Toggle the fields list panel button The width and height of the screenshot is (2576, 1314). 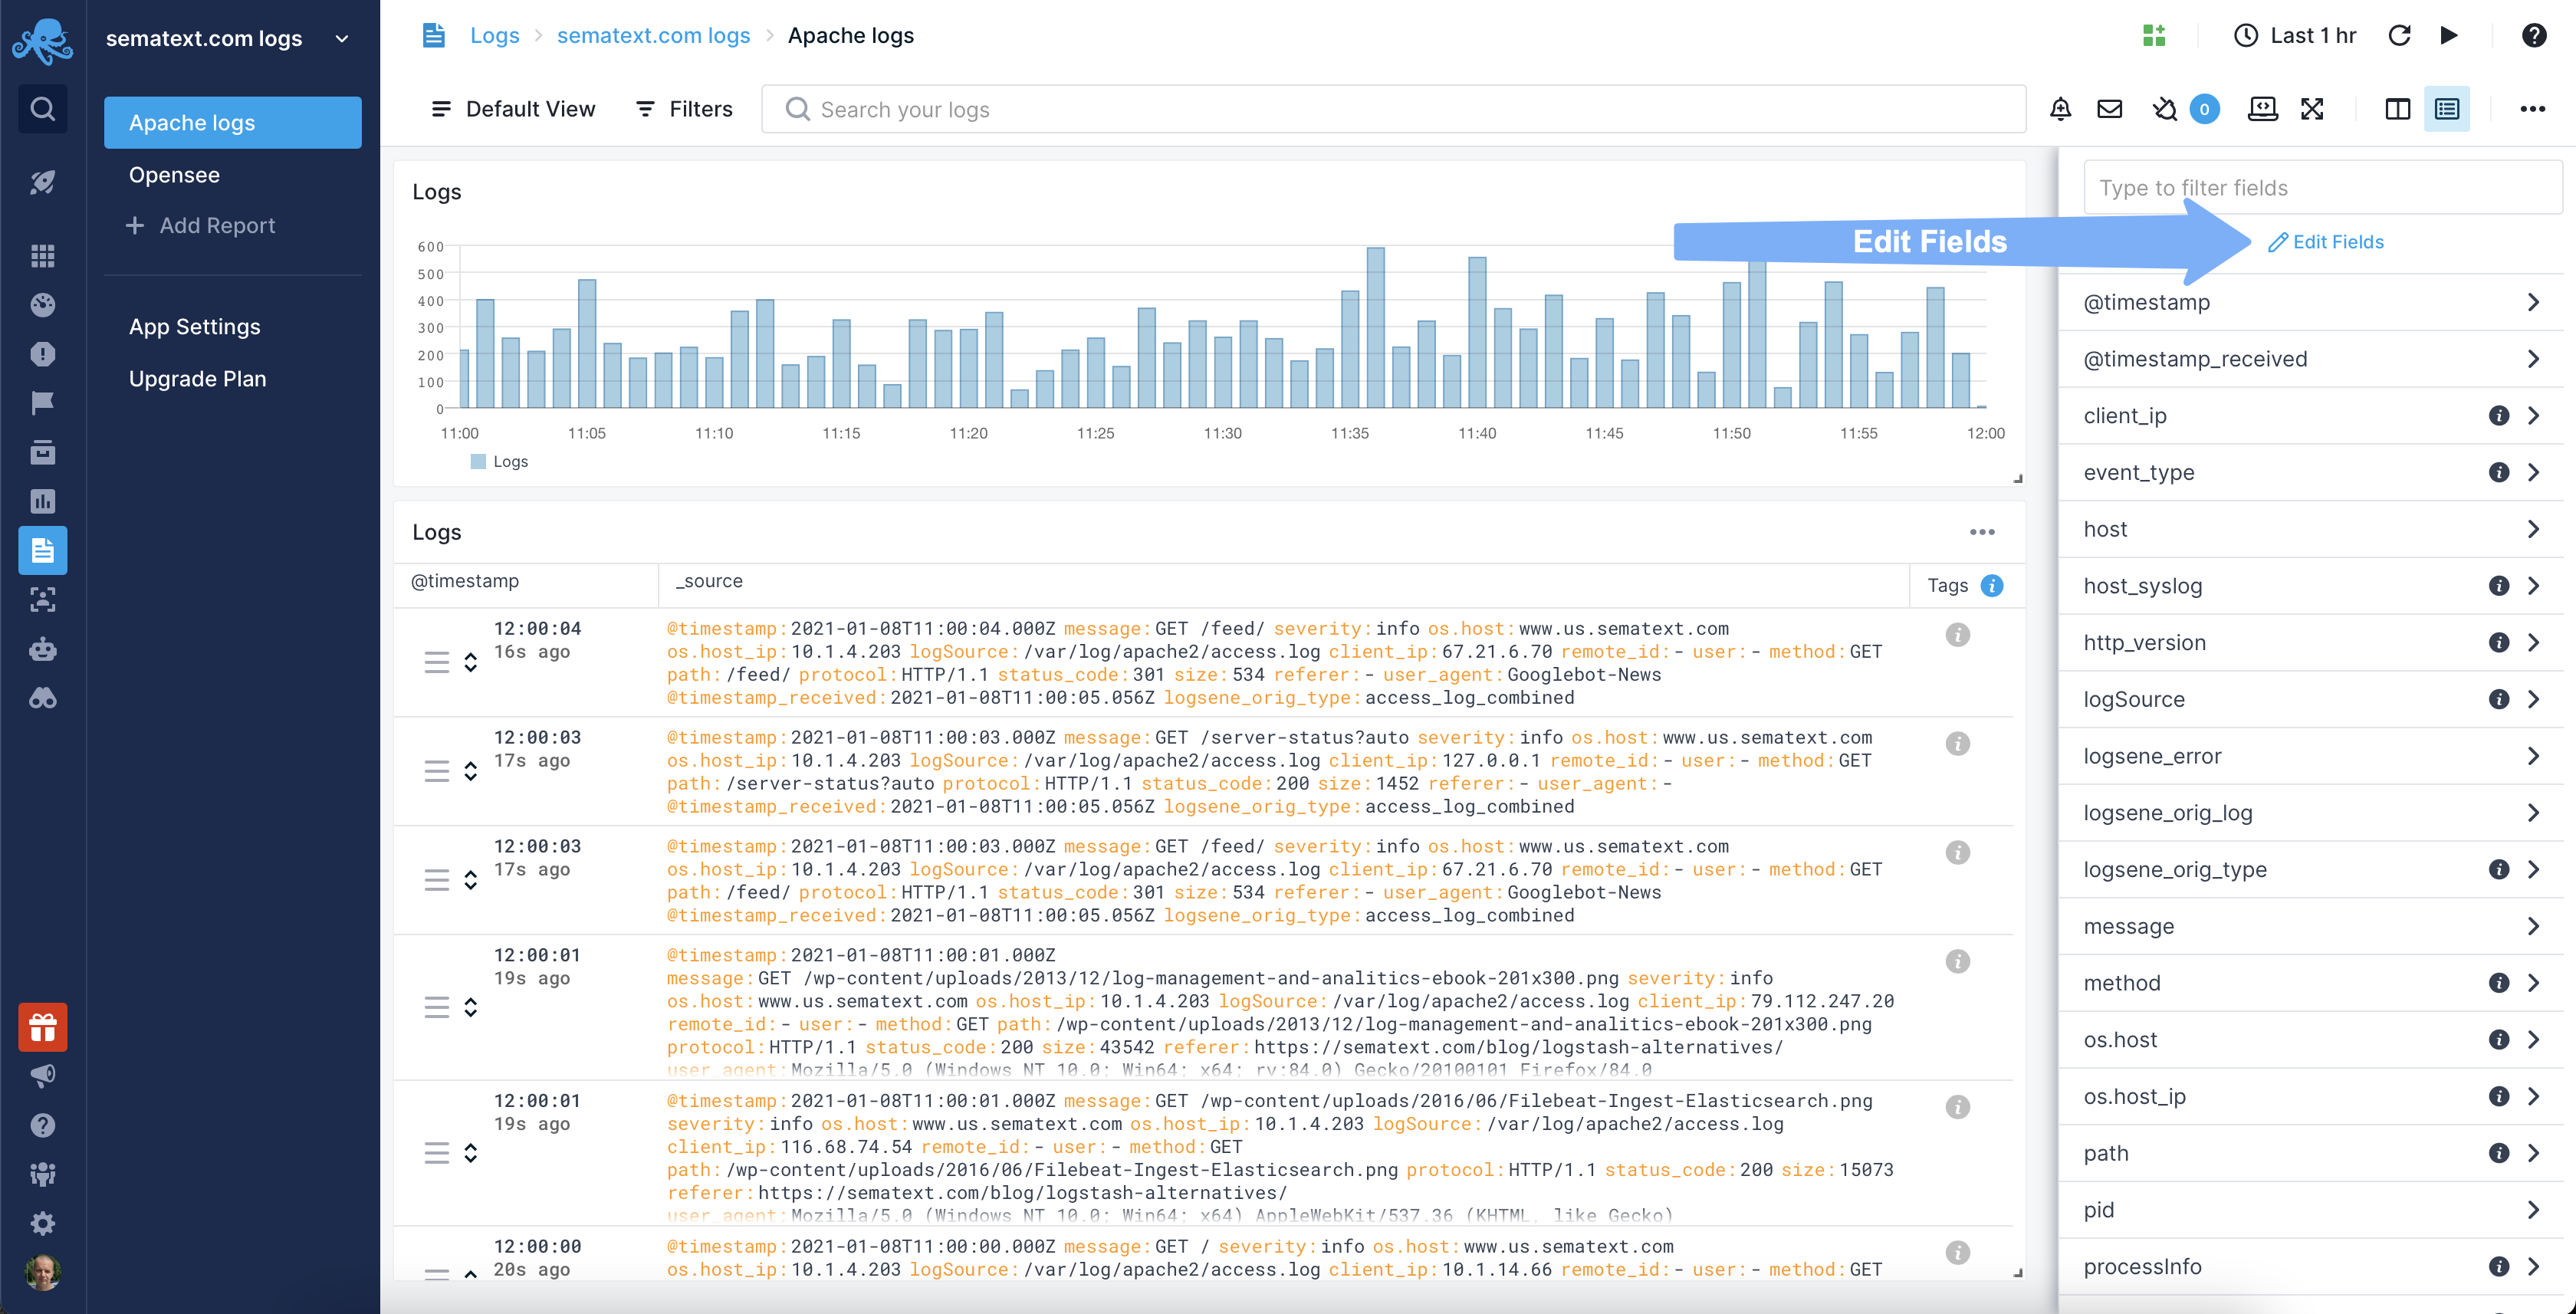pos(2447,109)
